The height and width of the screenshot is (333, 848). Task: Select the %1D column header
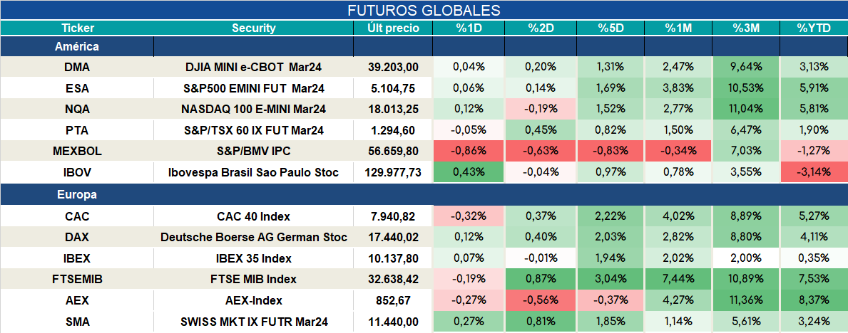[x=469, y=28]
